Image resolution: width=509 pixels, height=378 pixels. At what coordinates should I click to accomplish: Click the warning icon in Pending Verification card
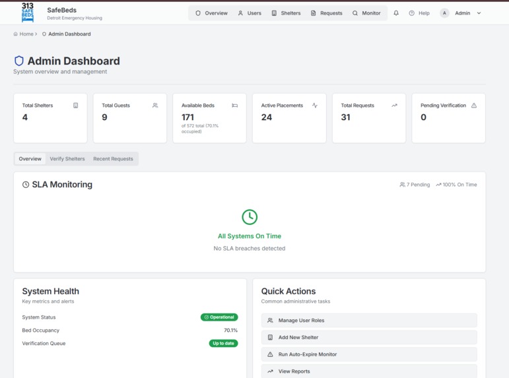pyautogui.click(x=474, y=105)
